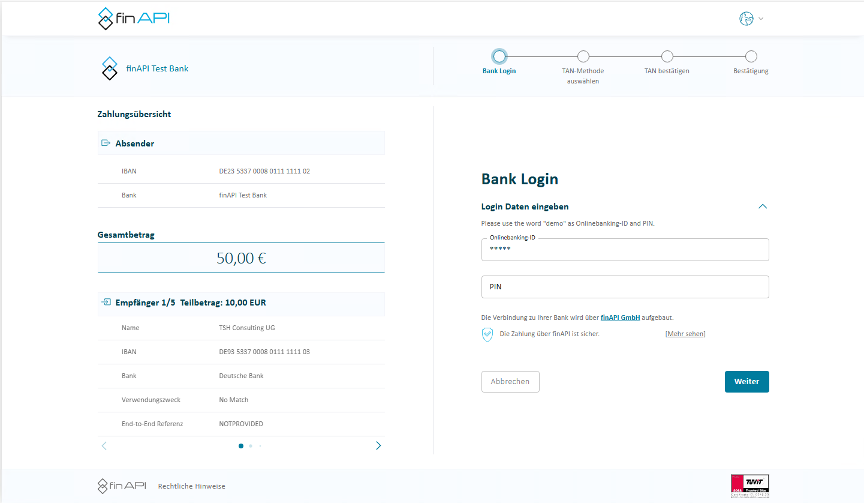Click the Deutsche Bank value

click(x=241, y=376)
